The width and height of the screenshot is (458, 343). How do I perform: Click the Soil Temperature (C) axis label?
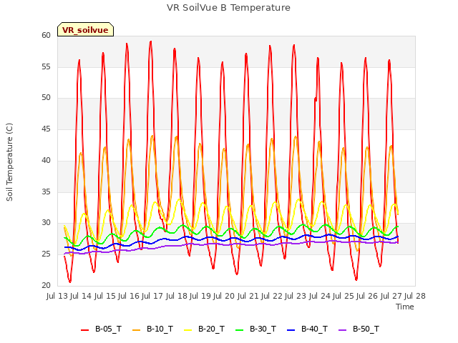coord(9,162)
